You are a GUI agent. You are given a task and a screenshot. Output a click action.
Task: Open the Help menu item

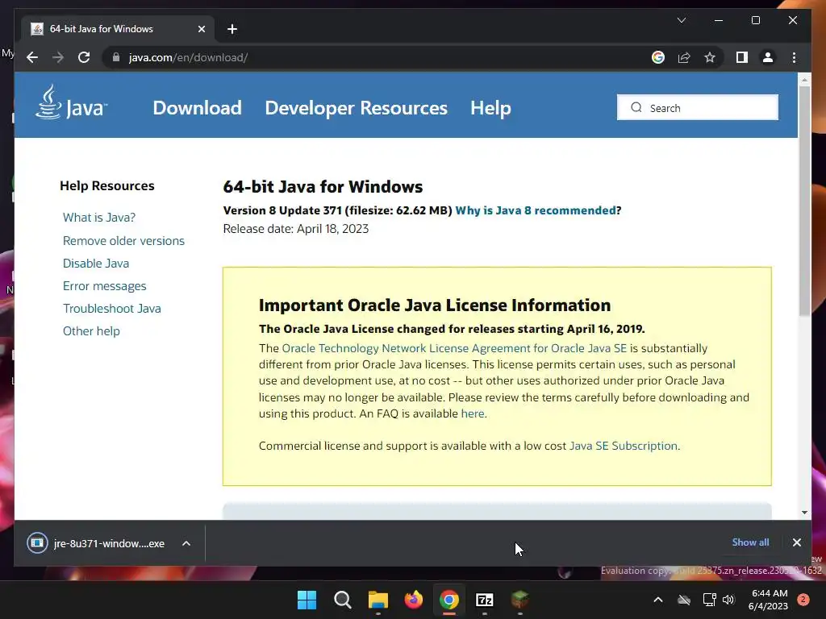(x=490, y=108)
